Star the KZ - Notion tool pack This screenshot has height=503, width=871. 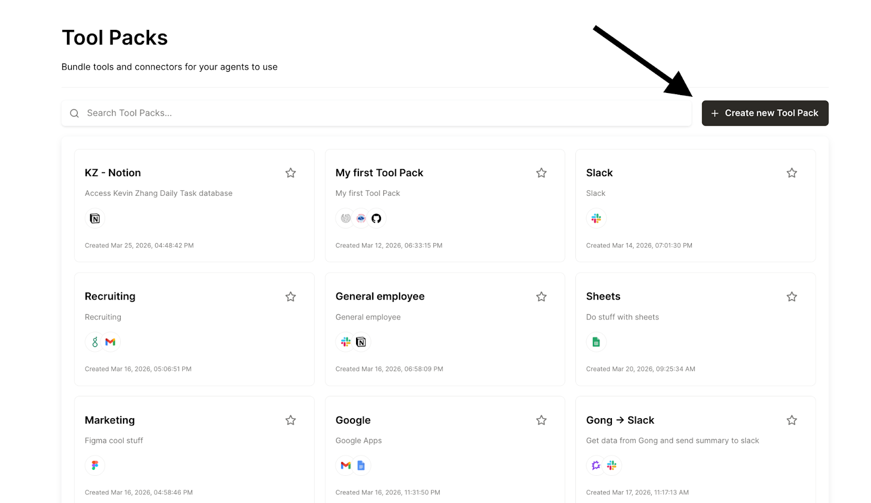(x=291, y=173)
